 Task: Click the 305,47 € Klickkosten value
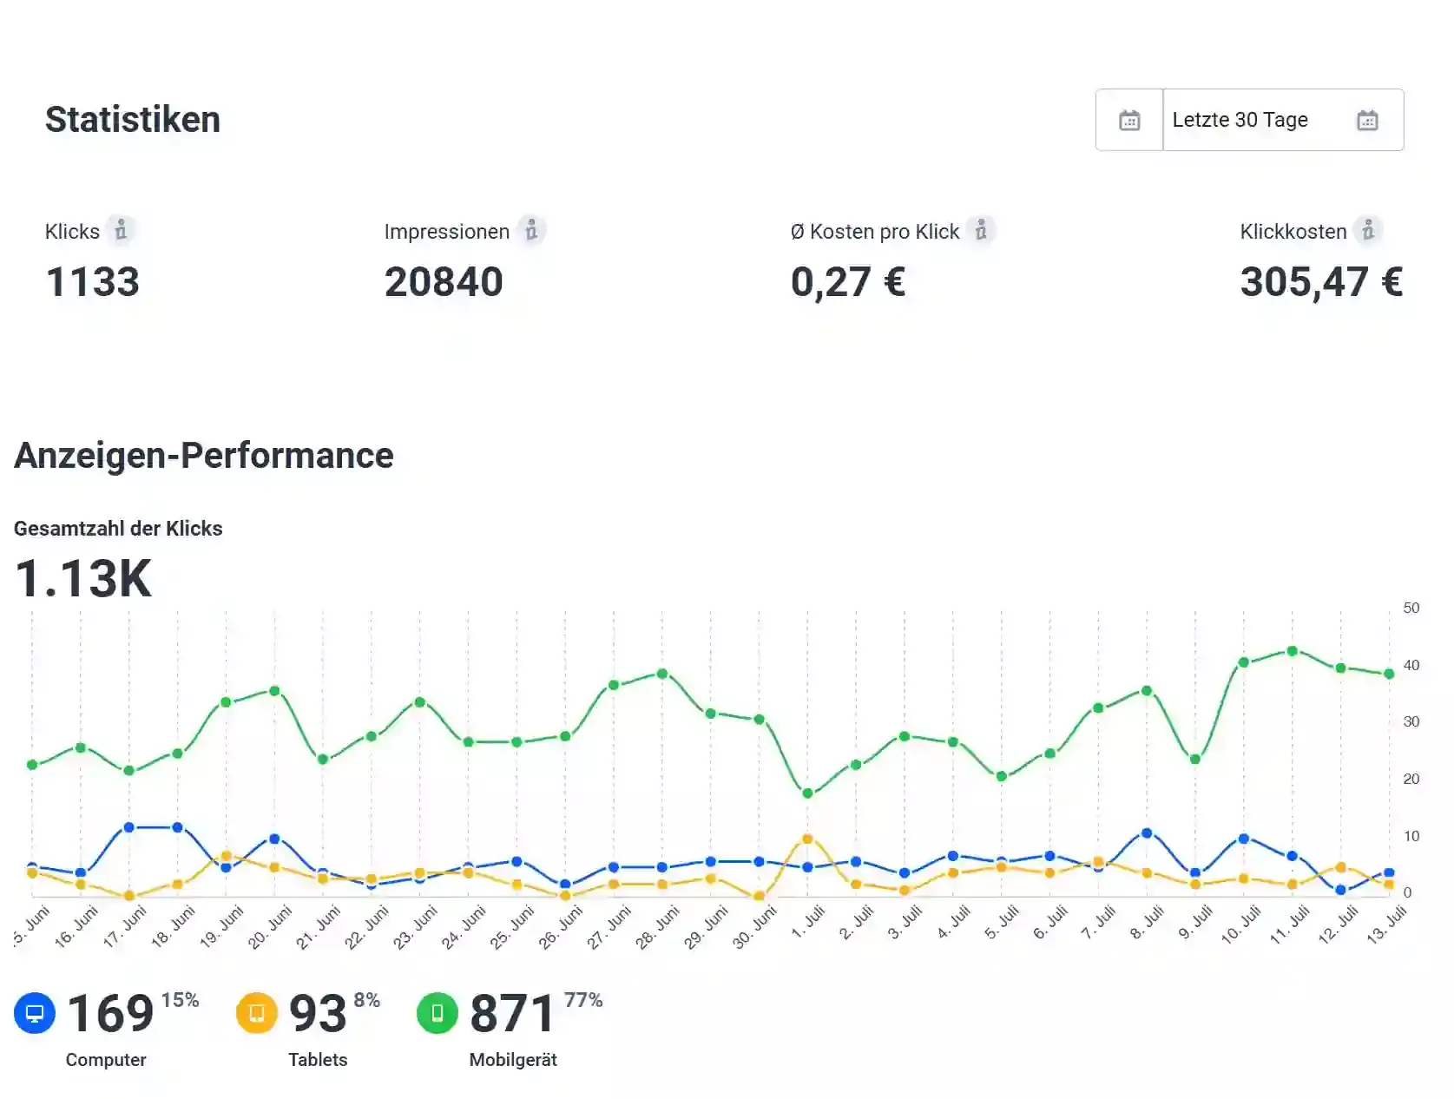point(1321,282)
